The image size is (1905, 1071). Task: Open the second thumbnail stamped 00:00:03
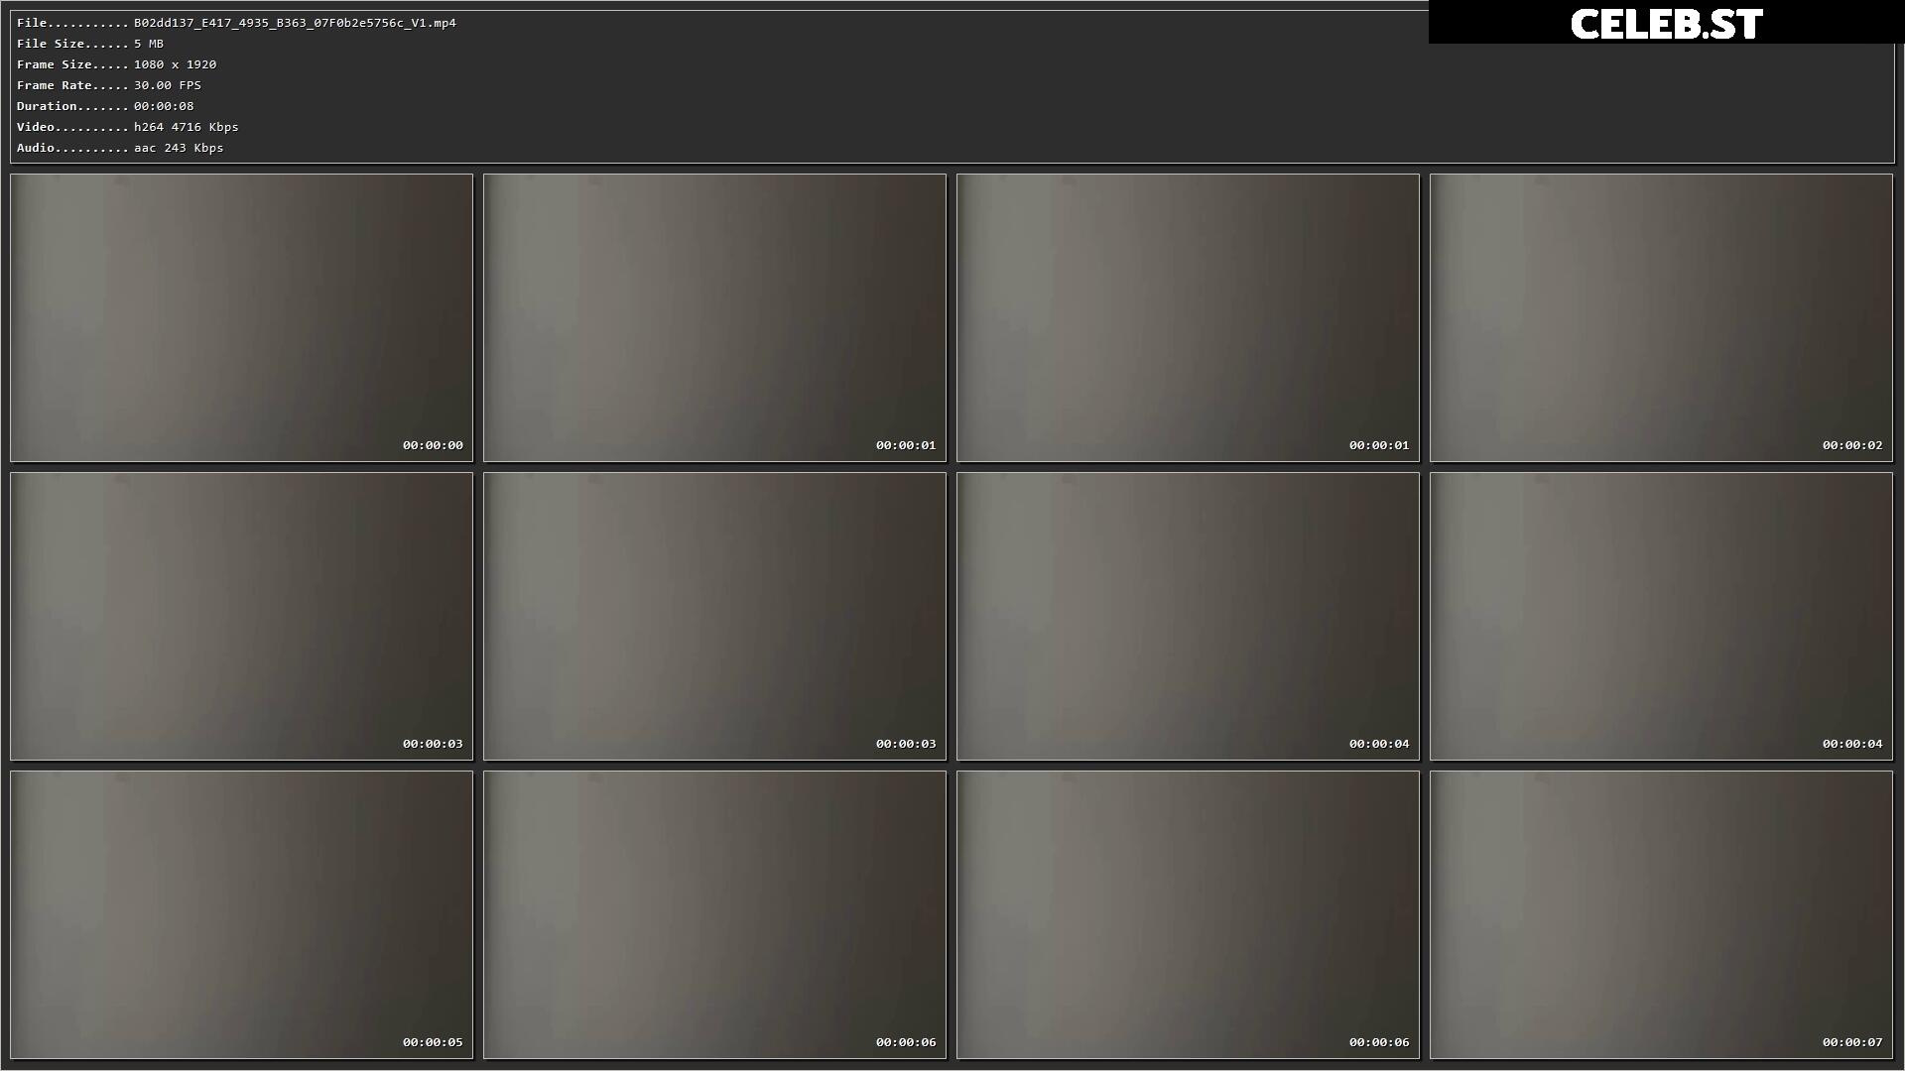(x=714, y=616)
